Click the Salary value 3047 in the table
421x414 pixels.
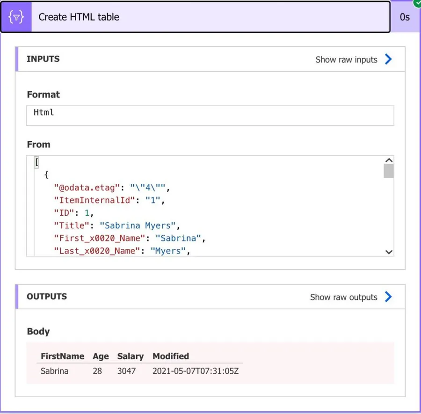coord(126,371)
